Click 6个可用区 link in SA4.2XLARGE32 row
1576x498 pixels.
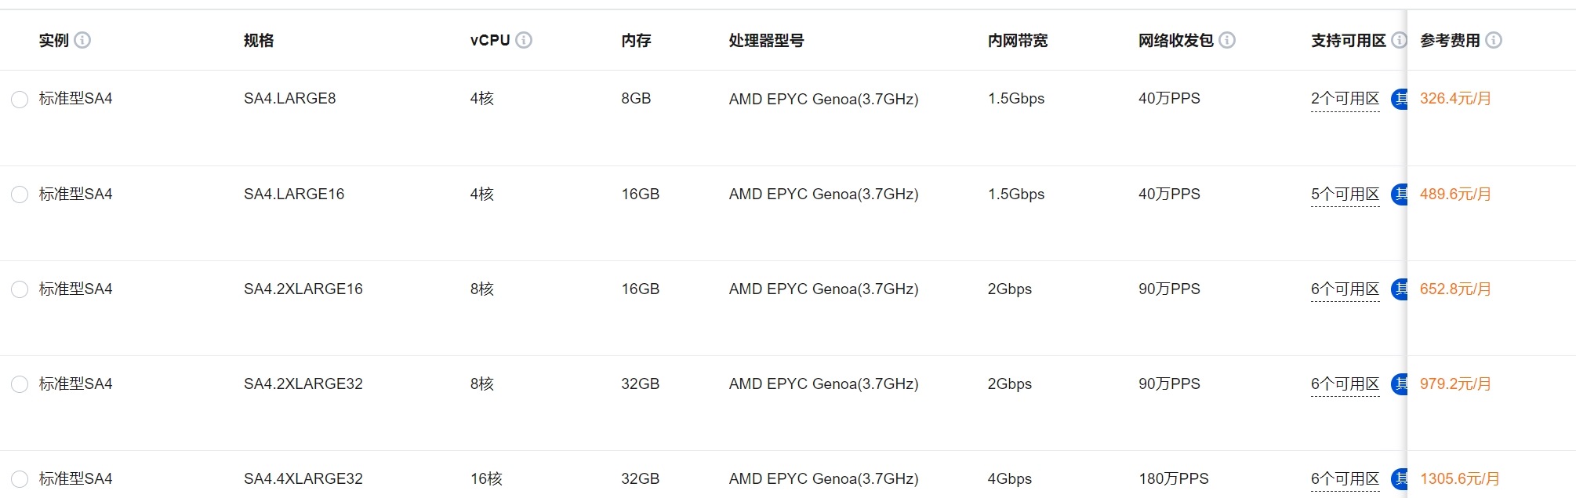tap(1345, 384)
